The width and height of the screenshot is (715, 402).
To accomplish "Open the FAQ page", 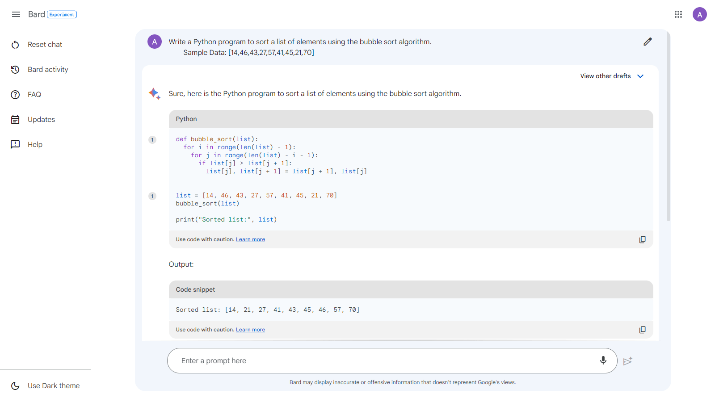I will coord(34,95).
